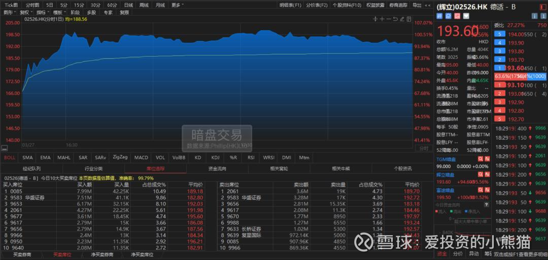Click the panel layout chart icon

tap(409, 19)
